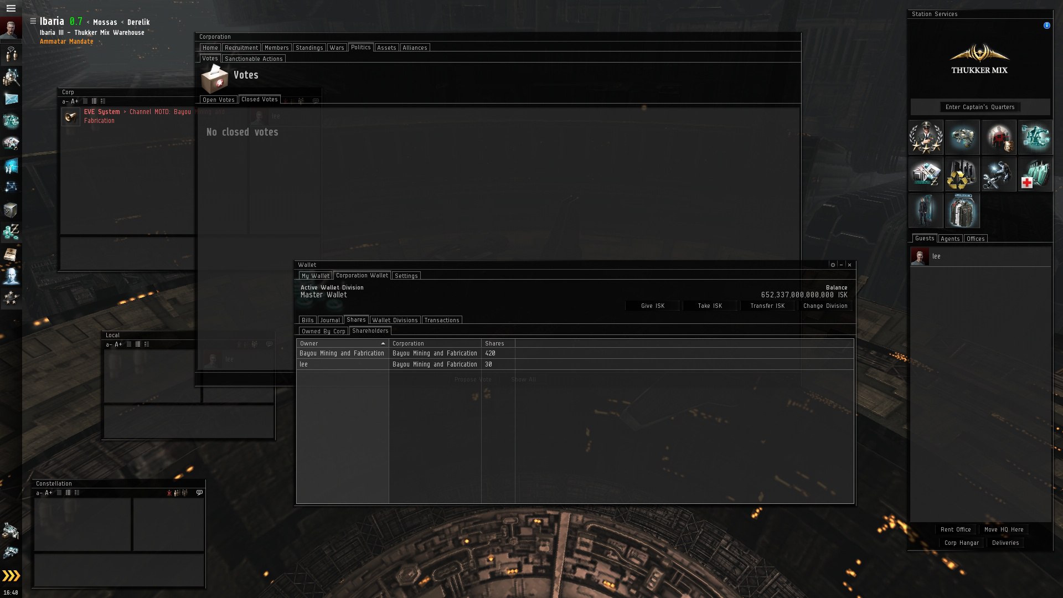The image size is (1063, 598).
Task: Open the Transactions tab
Action: point(442,320)
